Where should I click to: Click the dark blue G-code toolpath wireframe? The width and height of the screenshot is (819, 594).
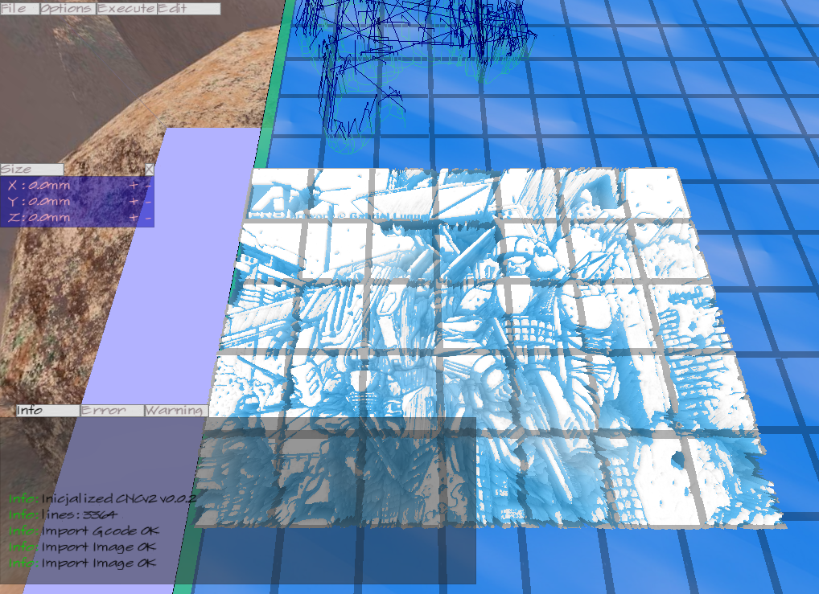(x=415, y=68)
